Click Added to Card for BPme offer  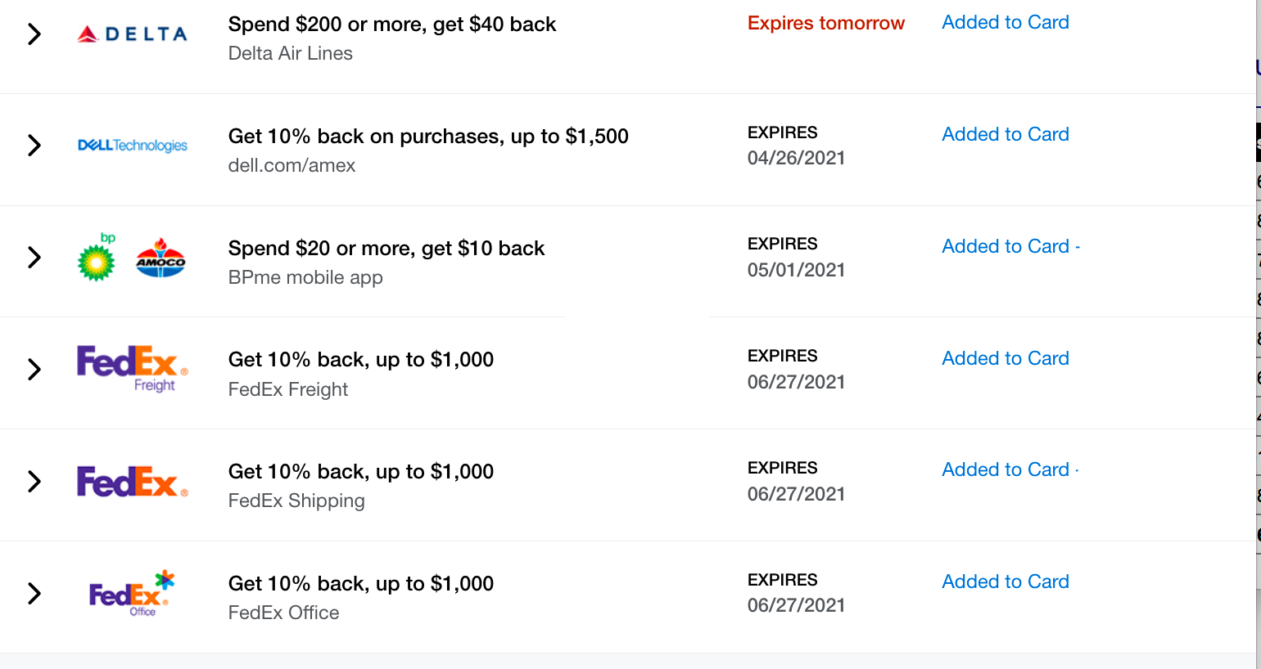(1006, 246)
